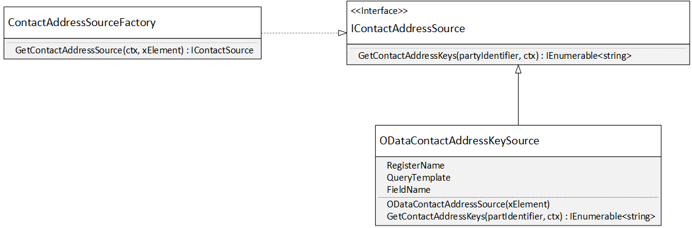This screenshot has width=692, height=228.
Task: Click the separator line above ODataContactAddressSource constructor
Action: pyautogui.click(x=518, y=197)
